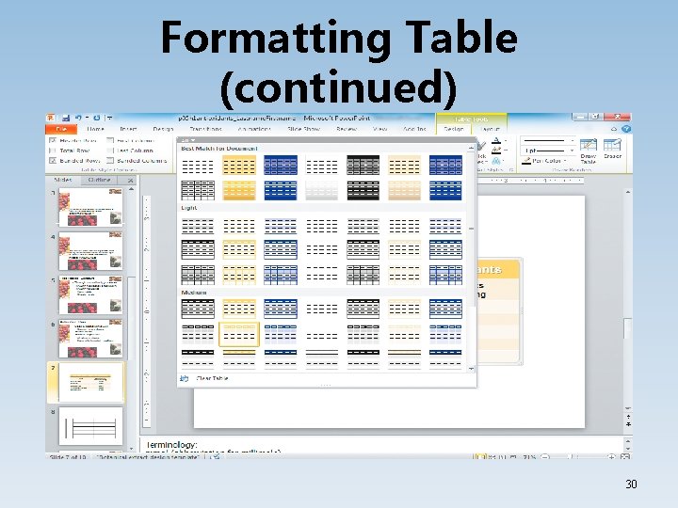Viewport: 678px width, 508px height.
Task: Close the Slides/Outline pane with X
Action: tap(130, 180)
